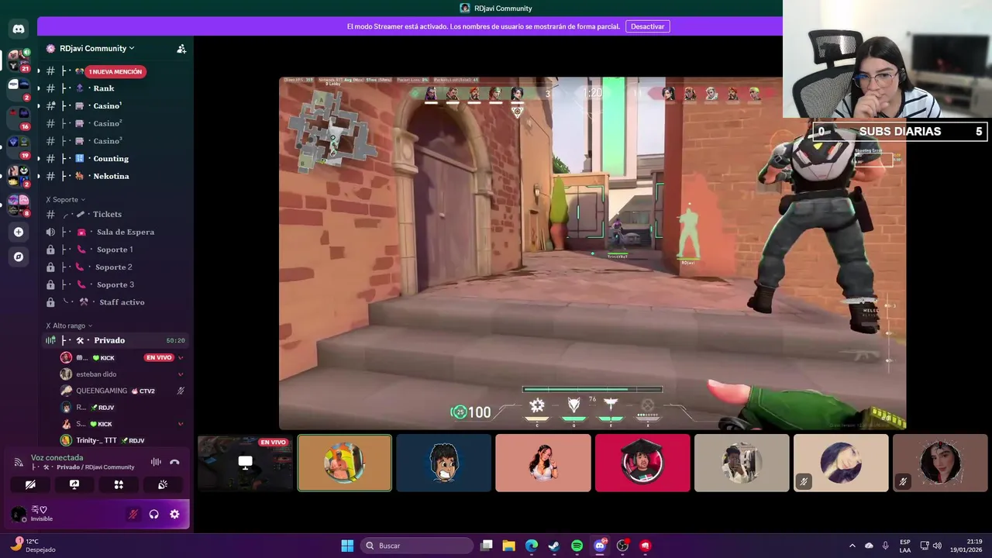
Task: Collapse the Soporte category
Action: (x=65, y=200)
